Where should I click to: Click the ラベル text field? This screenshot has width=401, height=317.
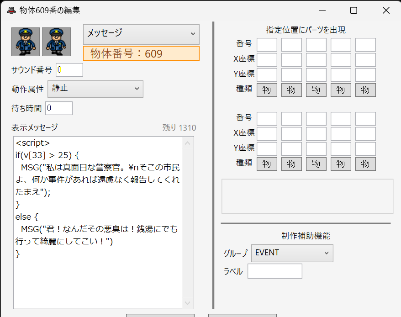pos(274,271)
